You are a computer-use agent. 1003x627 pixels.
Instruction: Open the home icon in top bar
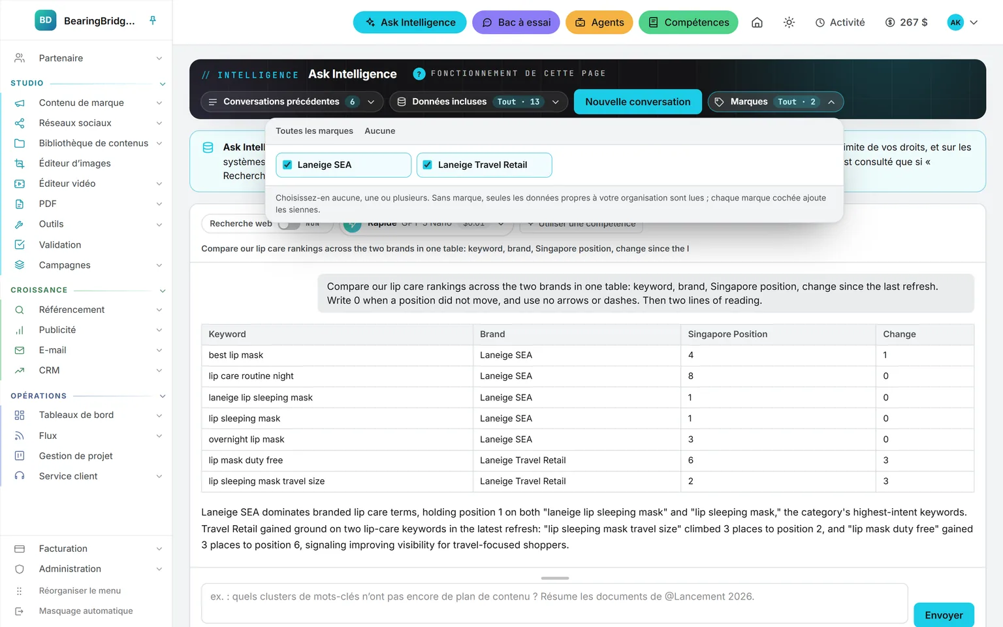(757, 22)
